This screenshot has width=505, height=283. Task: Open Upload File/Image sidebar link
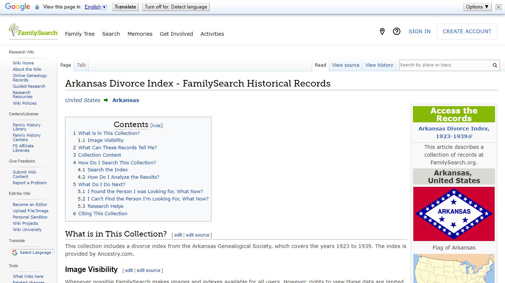click(31, 211)
